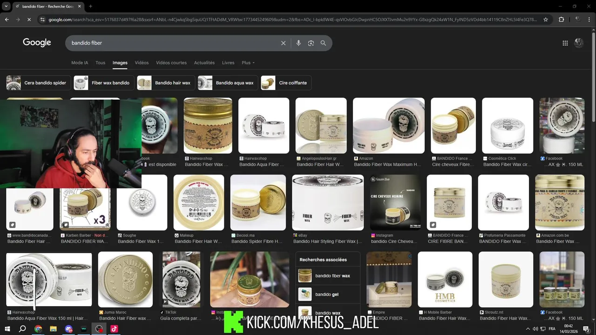Image resolution: width=596 pixels, height=335 pixels.
Task: Open the TikTok Guía completa image
Action: point(182,280)
